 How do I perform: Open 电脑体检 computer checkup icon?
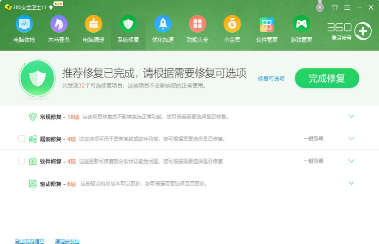tap(24, 24)
